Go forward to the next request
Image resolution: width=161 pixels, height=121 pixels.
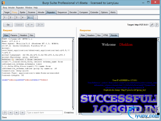[38, 25]
